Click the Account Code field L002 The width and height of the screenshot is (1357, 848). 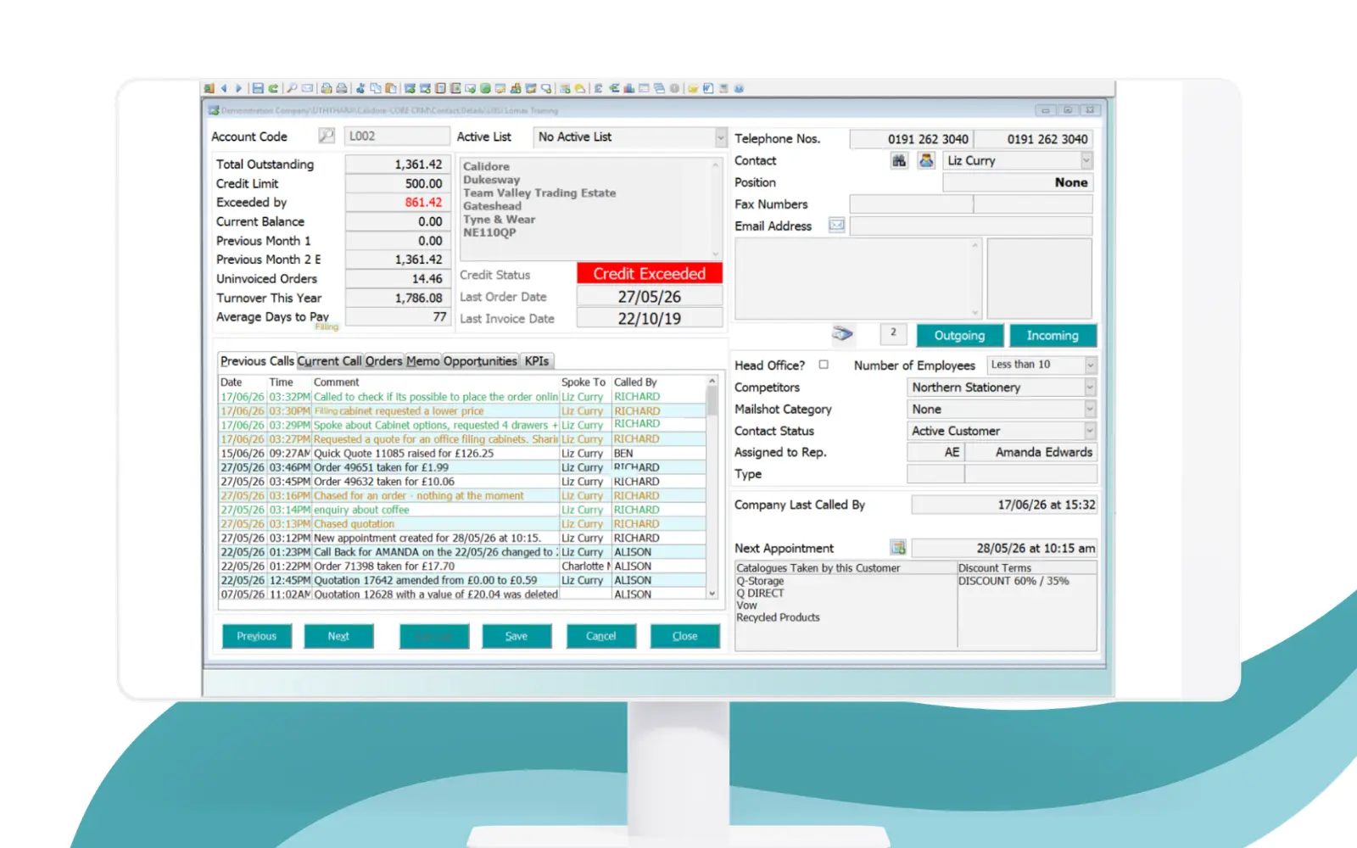coord(397,136)
